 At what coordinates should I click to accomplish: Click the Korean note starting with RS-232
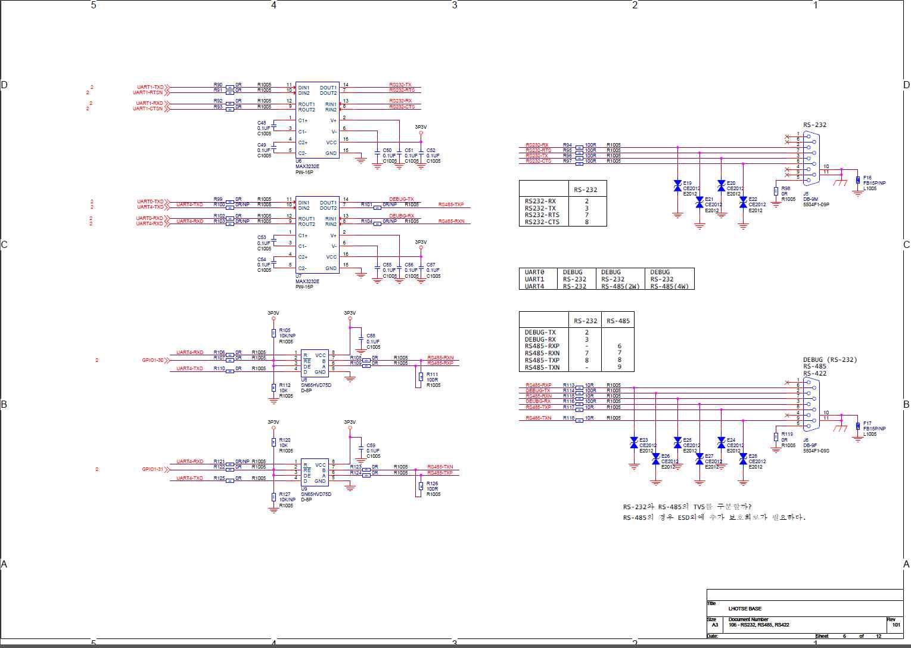tap(688, 507)
